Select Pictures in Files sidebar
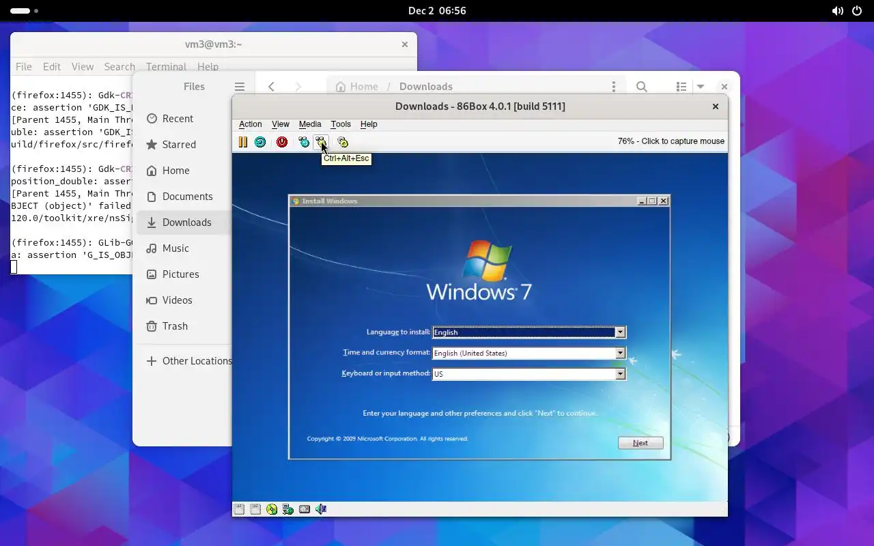 click(184, 274)
